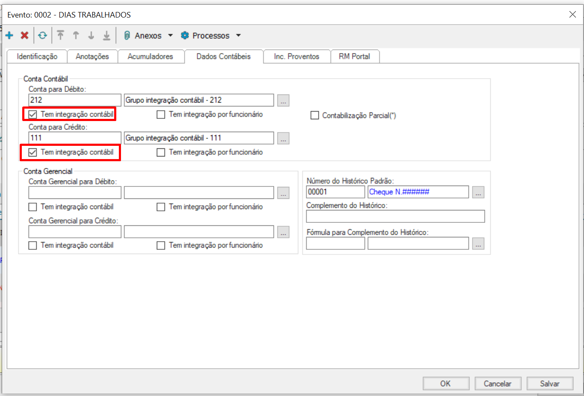Close the Evento 0002 window
The width and height of the screenshot is (584, 396).
(572, 15)
